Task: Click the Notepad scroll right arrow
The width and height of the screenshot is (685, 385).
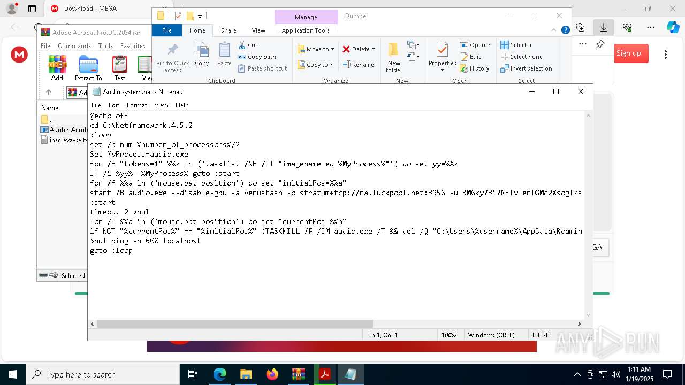Action: click(x=579, y=324)
